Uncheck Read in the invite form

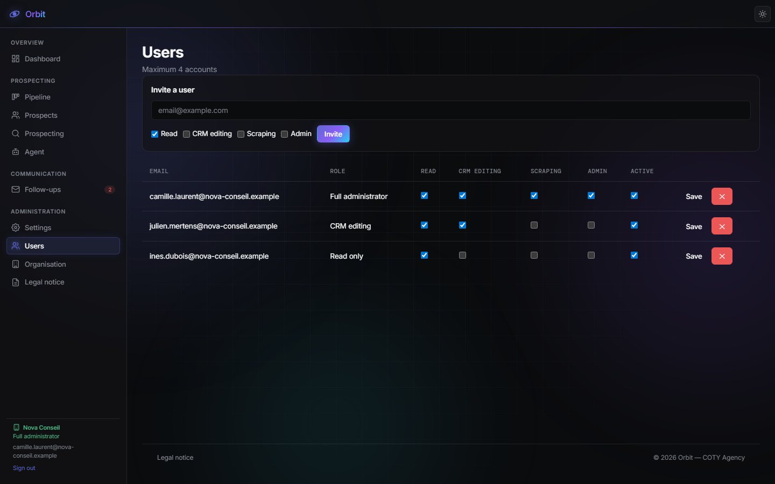coord(154,134)
